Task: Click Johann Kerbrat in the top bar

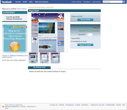Action: (x=76, y=2)
